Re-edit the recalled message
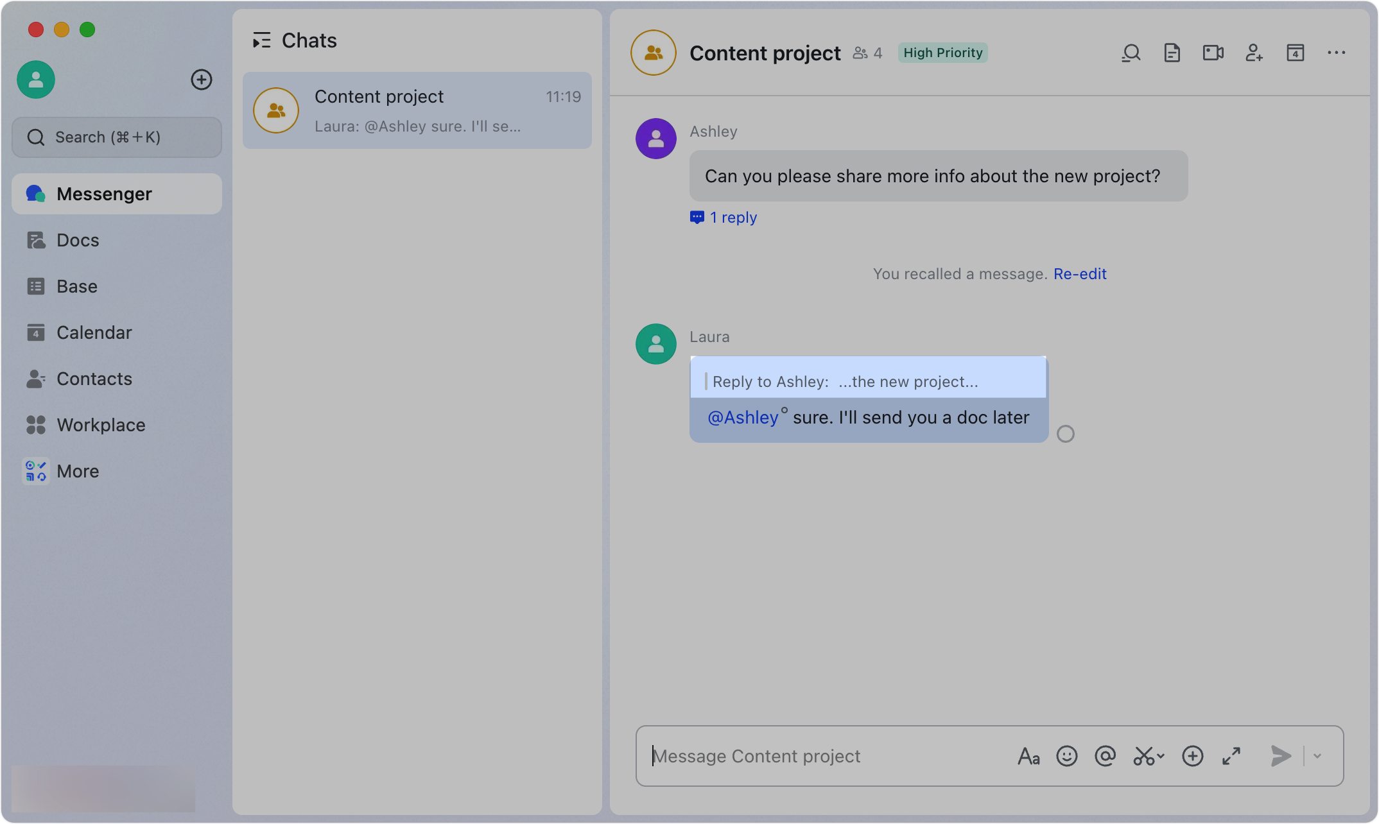This screenshot has width=1379, height=824. click(1080, 273)
